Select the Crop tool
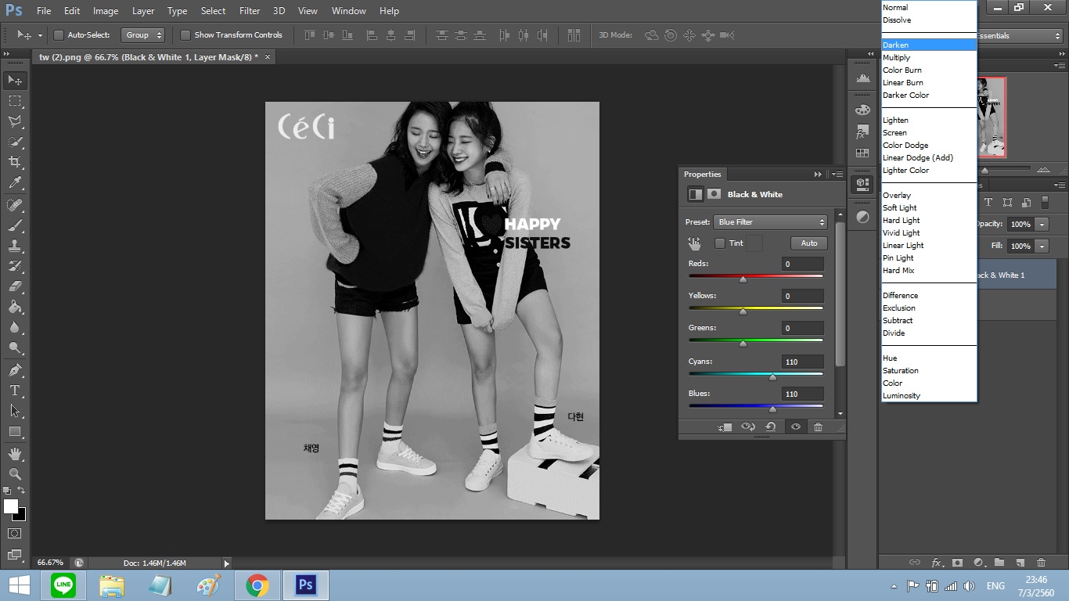 pos(15,162)
